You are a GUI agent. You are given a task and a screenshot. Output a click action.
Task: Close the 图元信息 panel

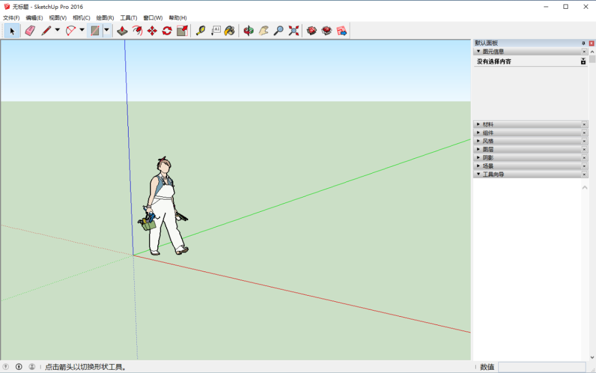(584, 51)
